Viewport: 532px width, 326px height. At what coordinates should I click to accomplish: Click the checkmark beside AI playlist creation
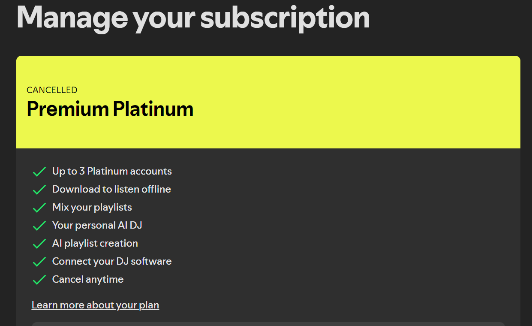pos(39,244)
